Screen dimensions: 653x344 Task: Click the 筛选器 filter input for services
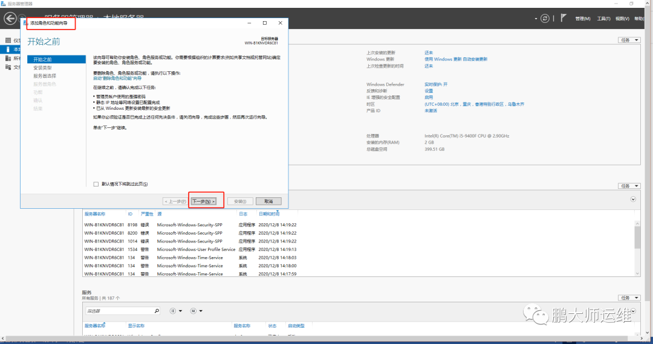tap(119, 311)
